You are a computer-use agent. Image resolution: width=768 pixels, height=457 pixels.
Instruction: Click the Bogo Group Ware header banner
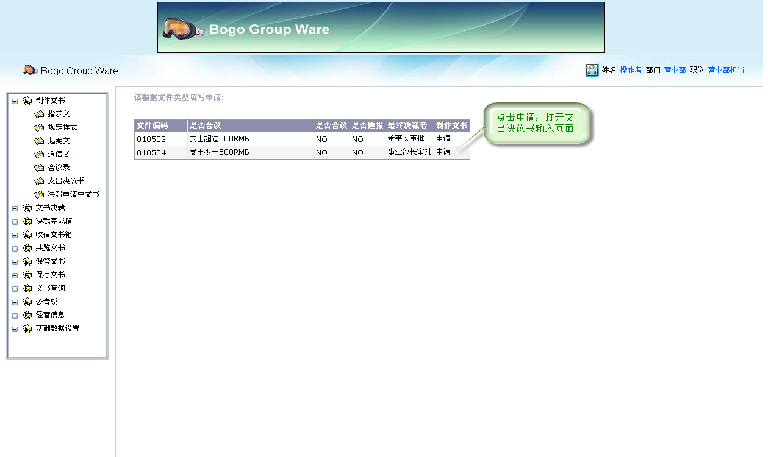tap(381, 27)
